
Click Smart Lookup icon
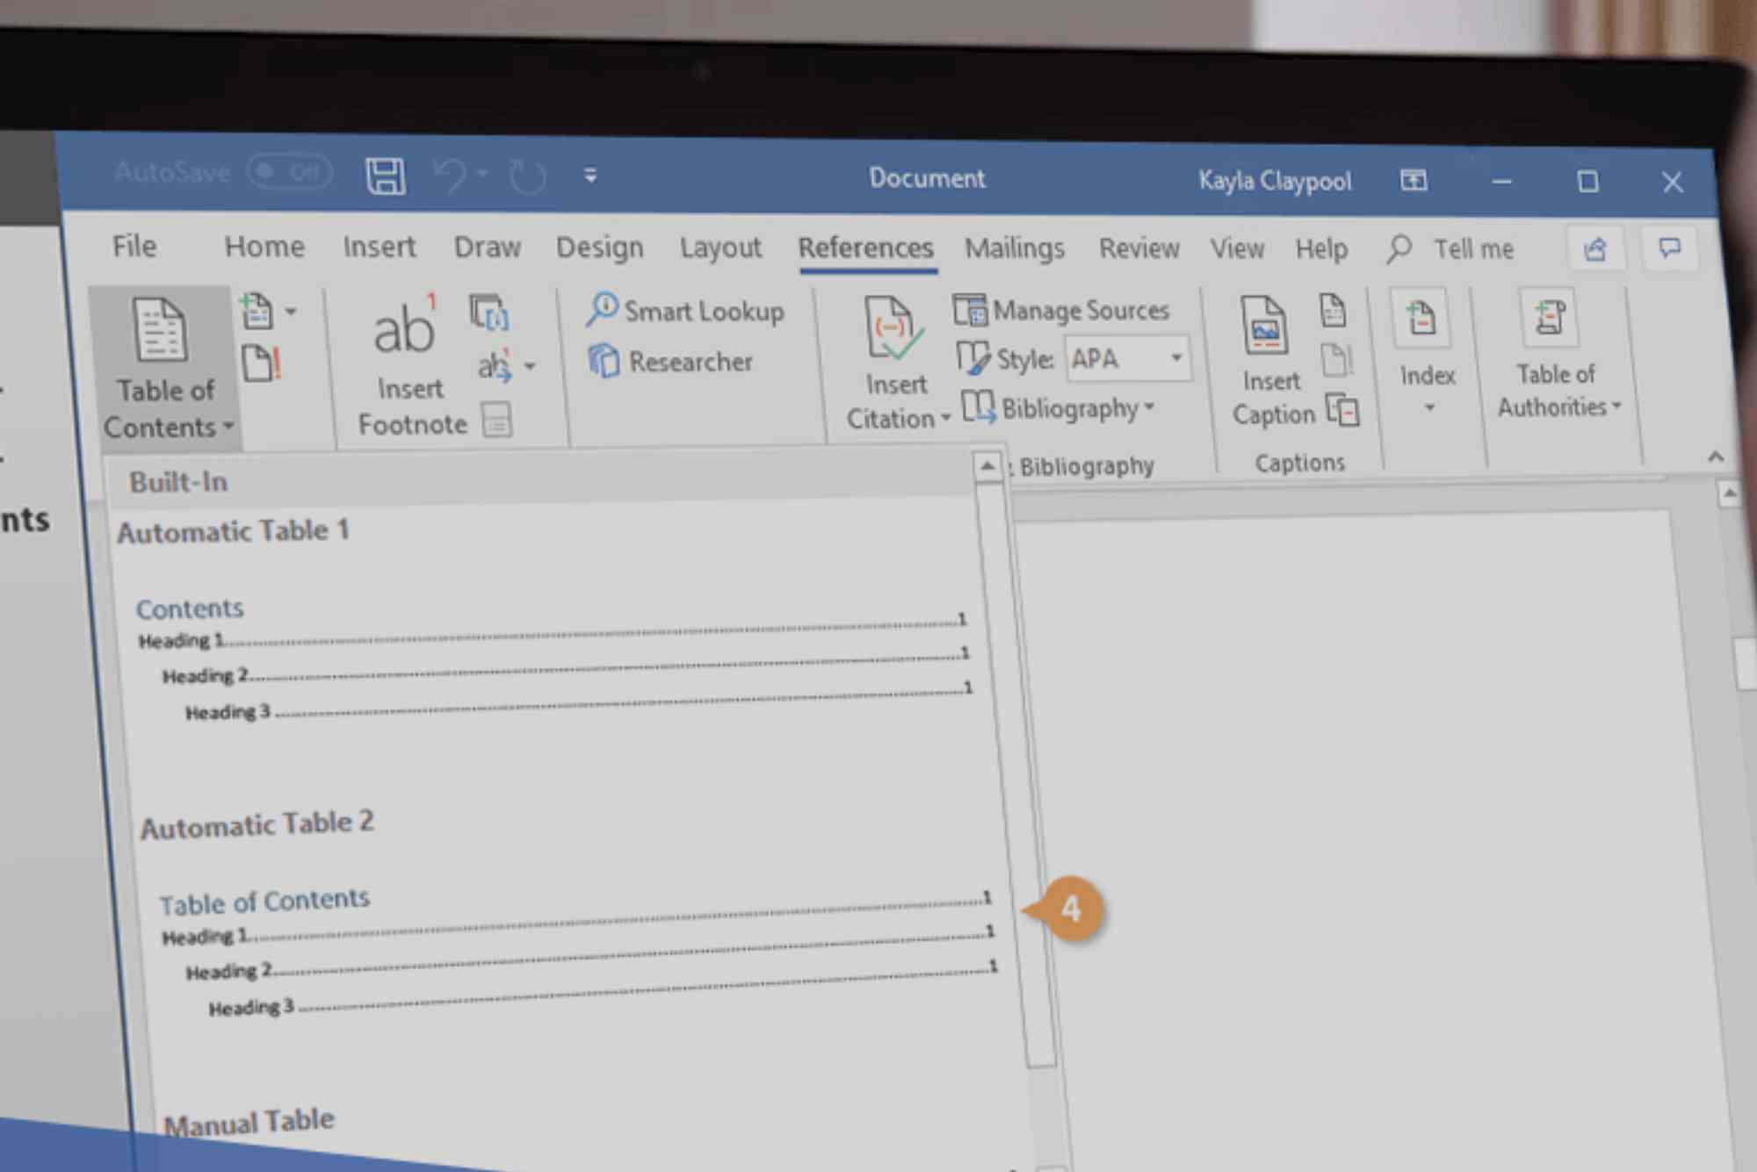pyautogui.click(x=603, y=309)
